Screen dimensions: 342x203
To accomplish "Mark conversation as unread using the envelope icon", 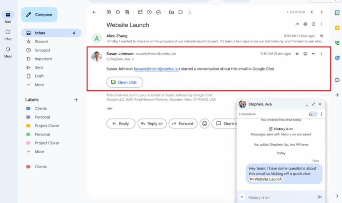I will coord(140,12).
